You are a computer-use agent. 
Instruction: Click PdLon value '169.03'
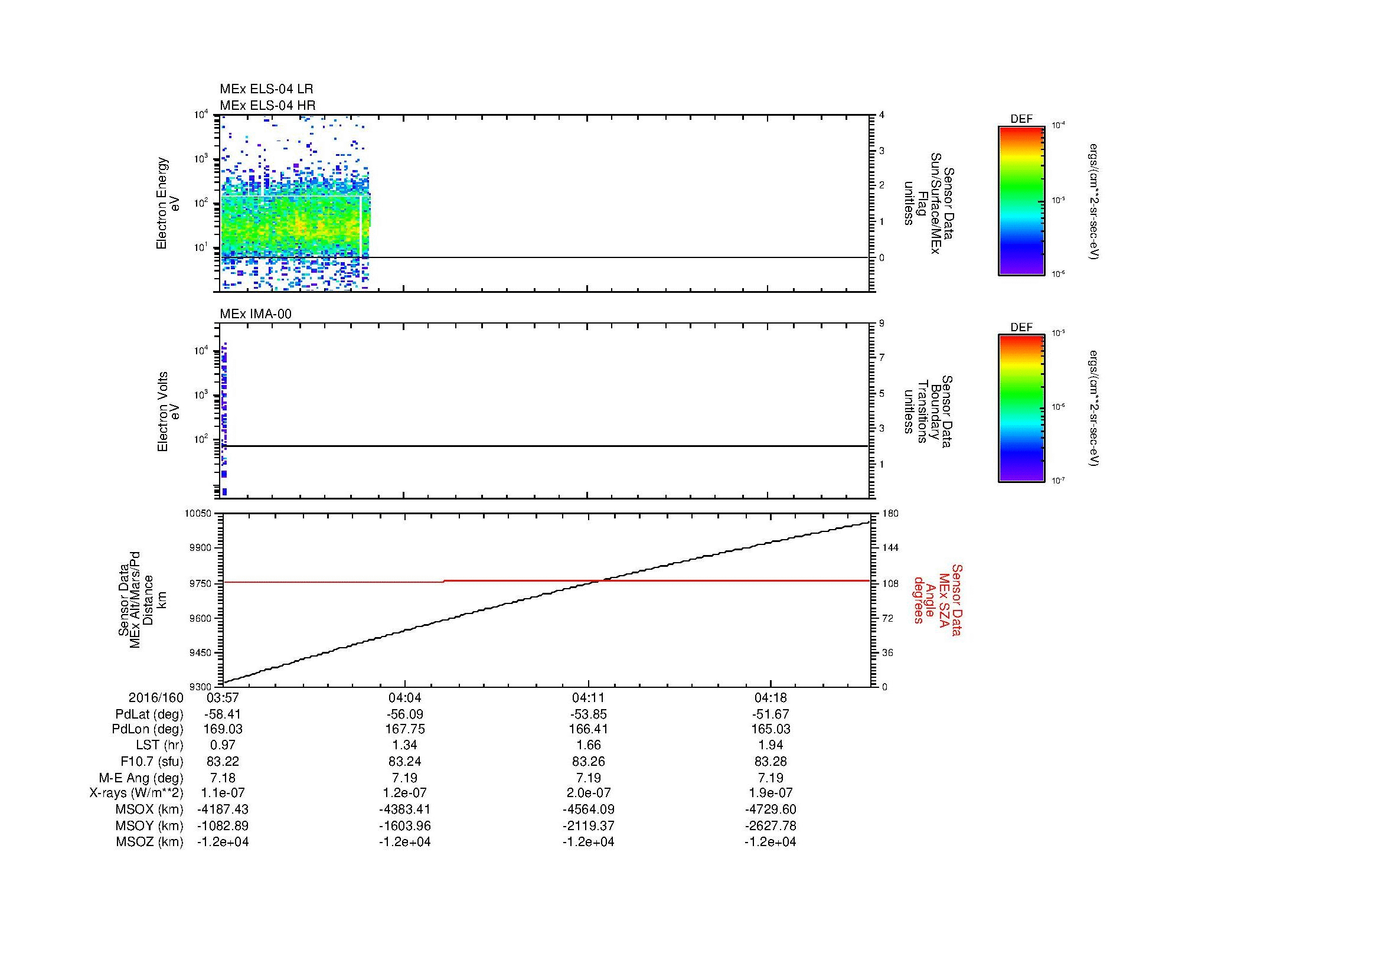[x=223, y=729]
